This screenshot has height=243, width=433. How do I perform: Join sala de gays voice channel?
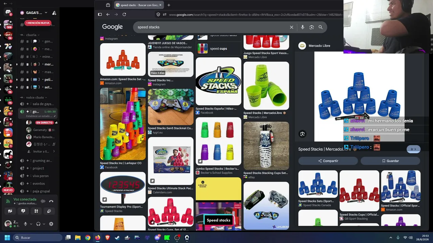(x=37, y=104)
